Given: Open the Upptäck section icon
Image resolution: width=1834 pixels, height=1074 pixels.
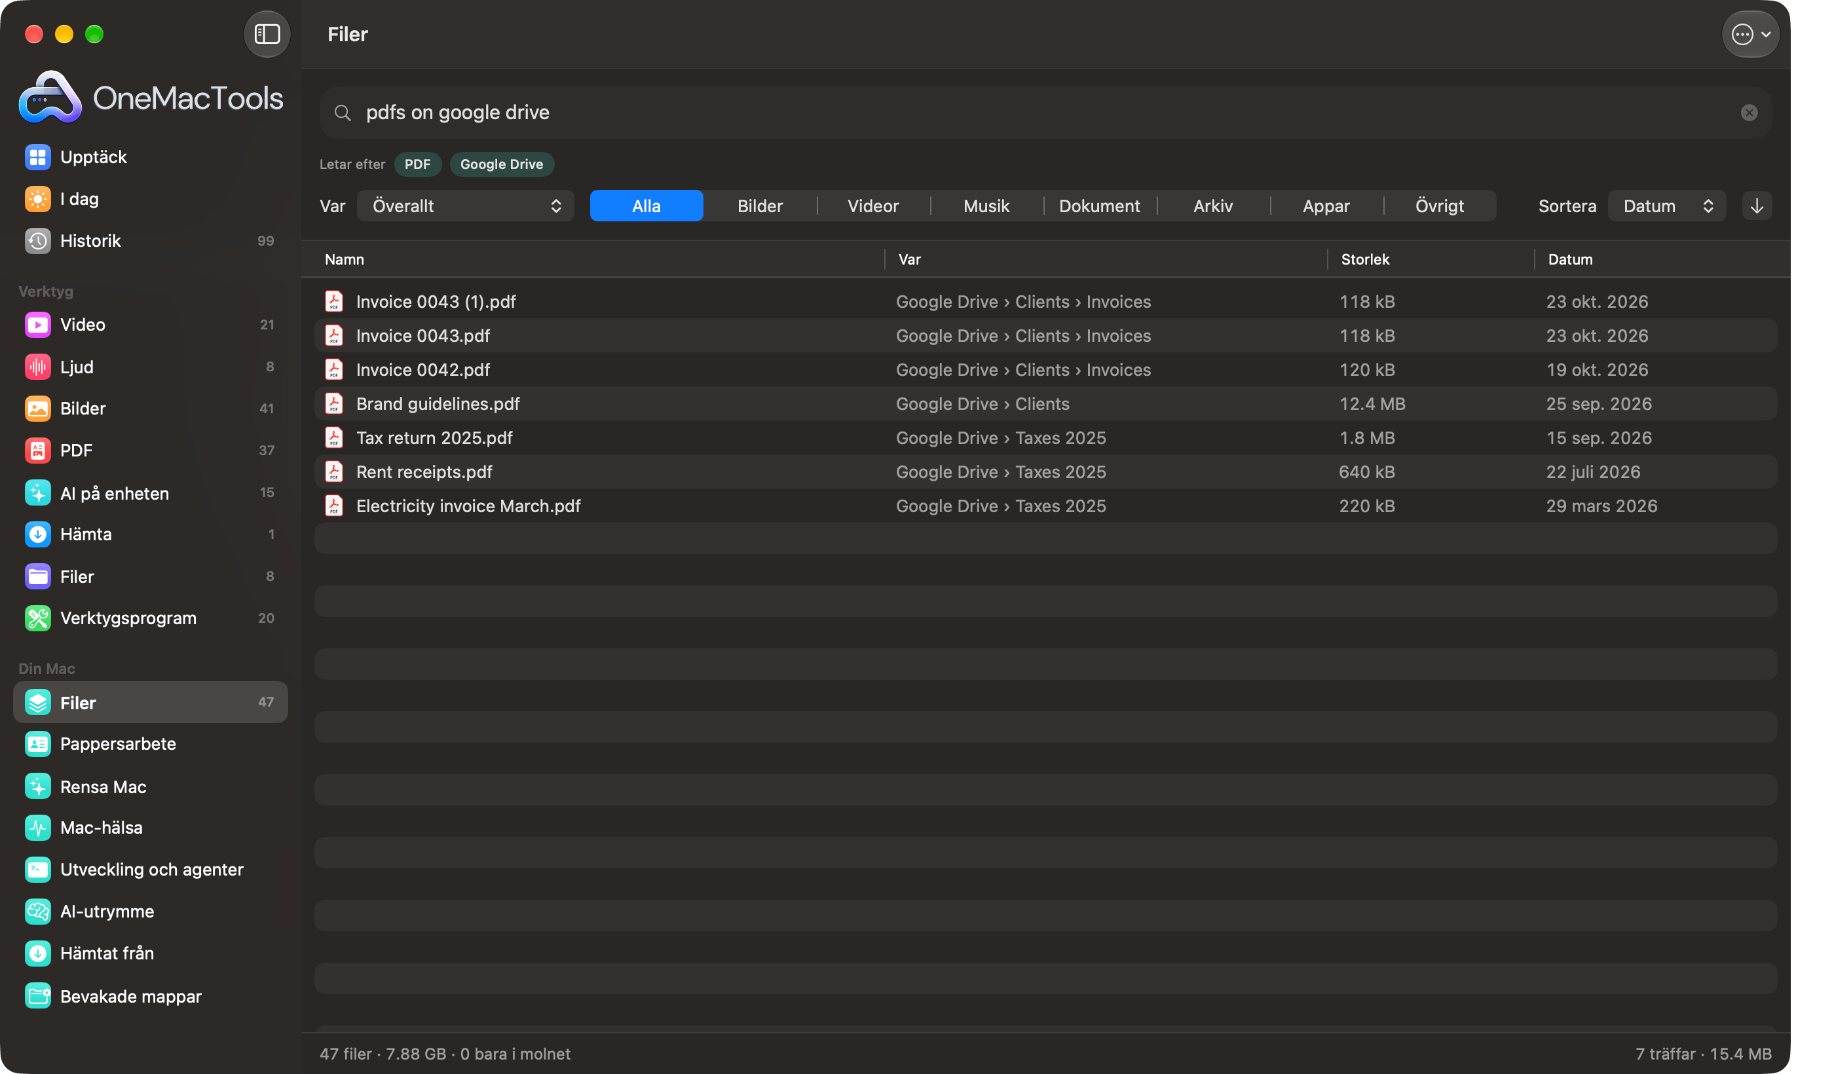Looking at the screenshot, I should tap(38, 157).
